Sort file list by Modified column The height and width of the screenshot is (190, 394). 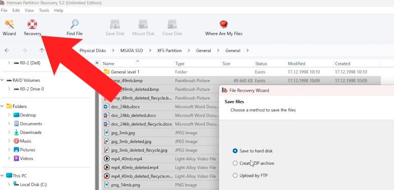310,64
